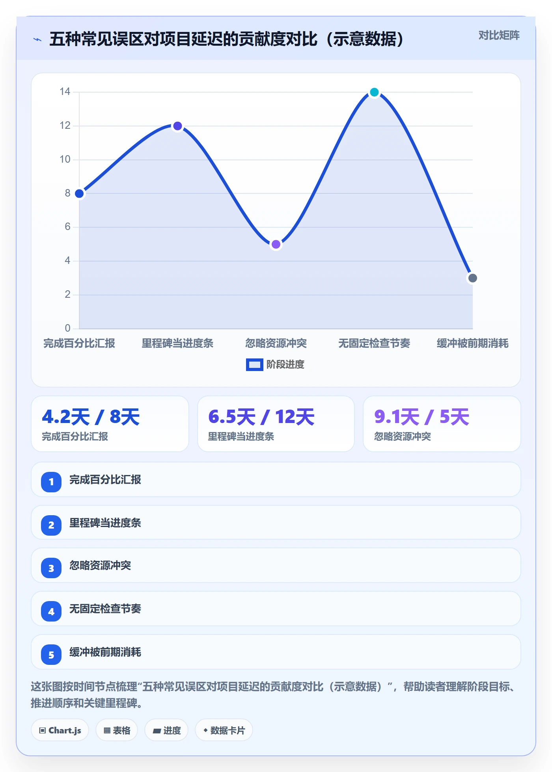
Task: Click the 4.2天 / 8天 stat card
Action: 110,424
